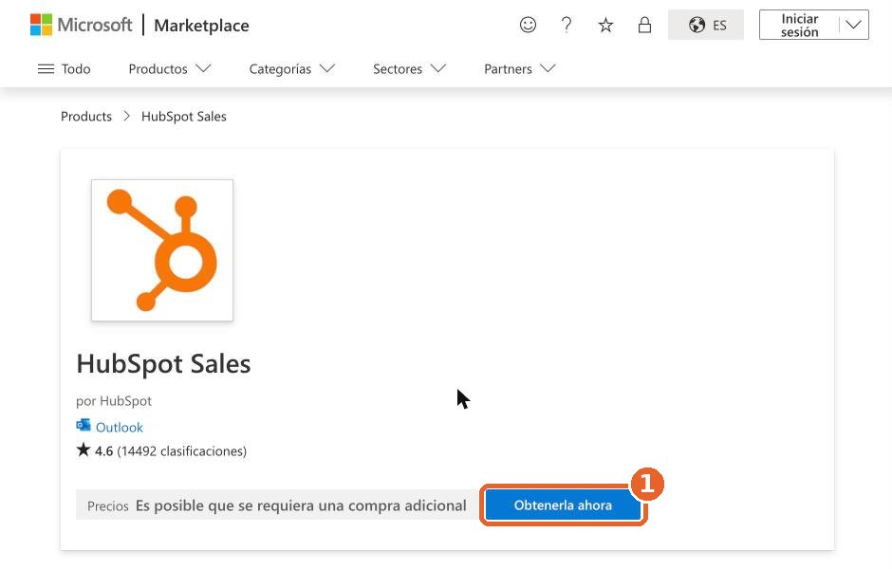
Task: Click the por HubSpot publisher text
Action: point(114,401)
